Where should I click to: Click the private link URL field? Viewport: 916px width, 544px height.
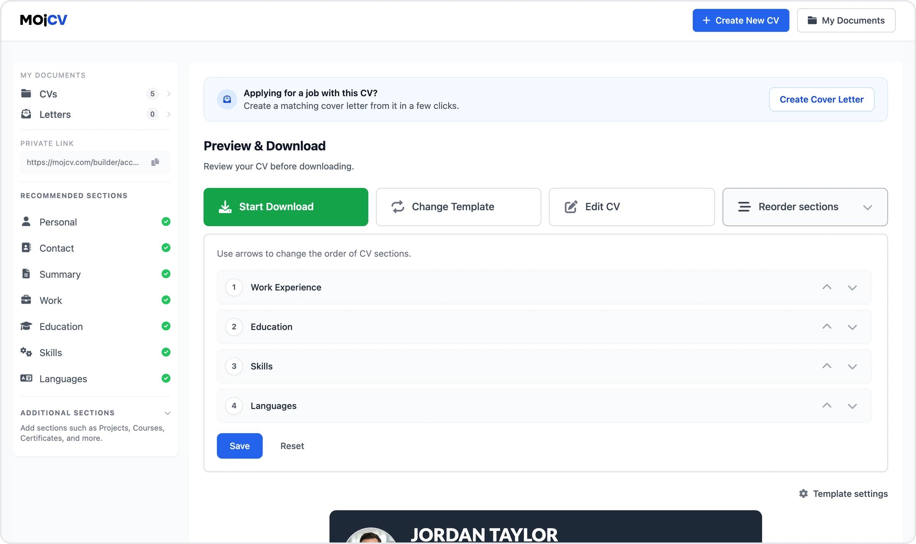pyautogui.click(x=95, y=162)
